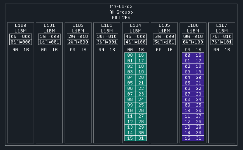
Task: Select purple cell 22 in L1B6
Action: pos(198,88)
